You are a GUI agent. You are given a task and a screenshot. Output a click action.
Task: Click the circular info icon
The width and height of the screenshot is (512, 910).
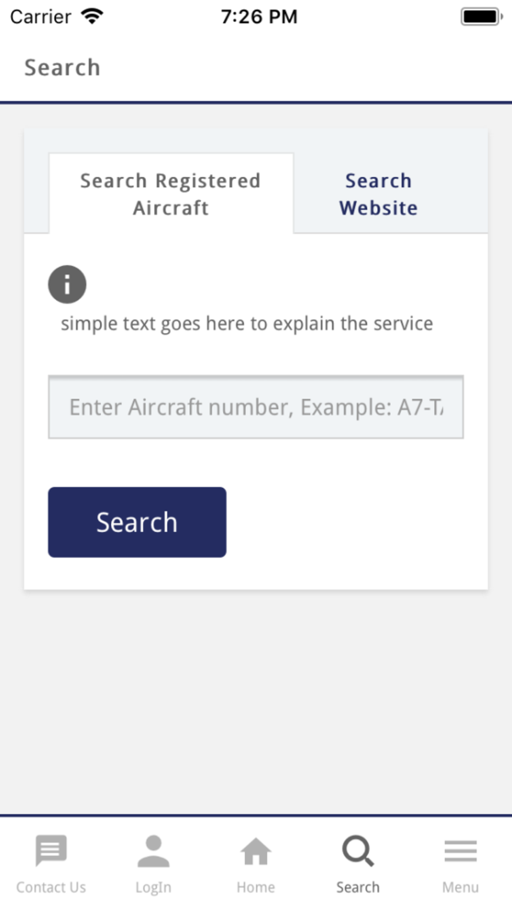(x=67, y=284)
